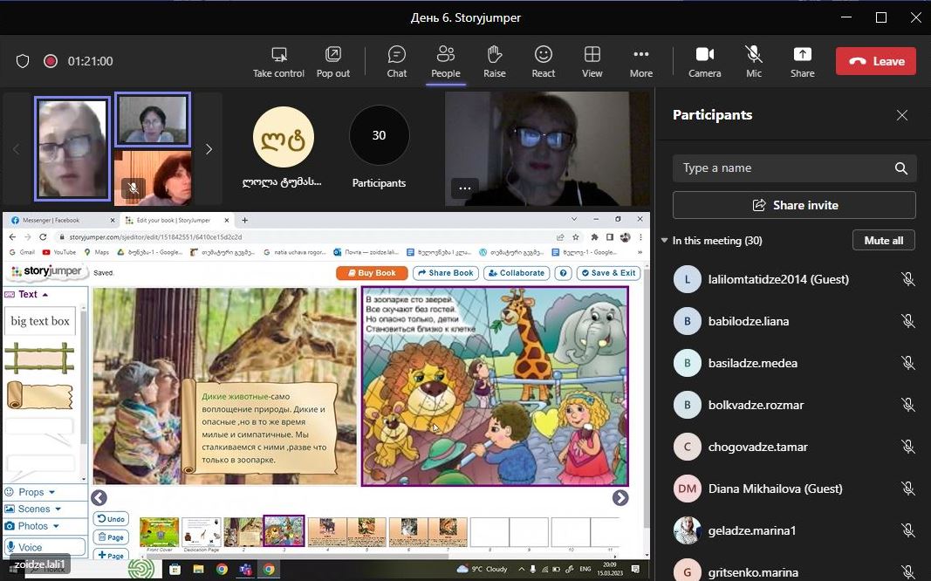Select participant gritsenko.marina

click(794, 571)
